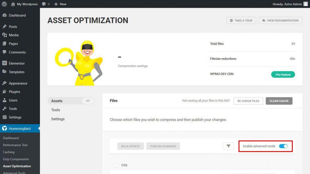Switch to the Settings tab
This screenshot has height=174, width=310.
(58, 119)
